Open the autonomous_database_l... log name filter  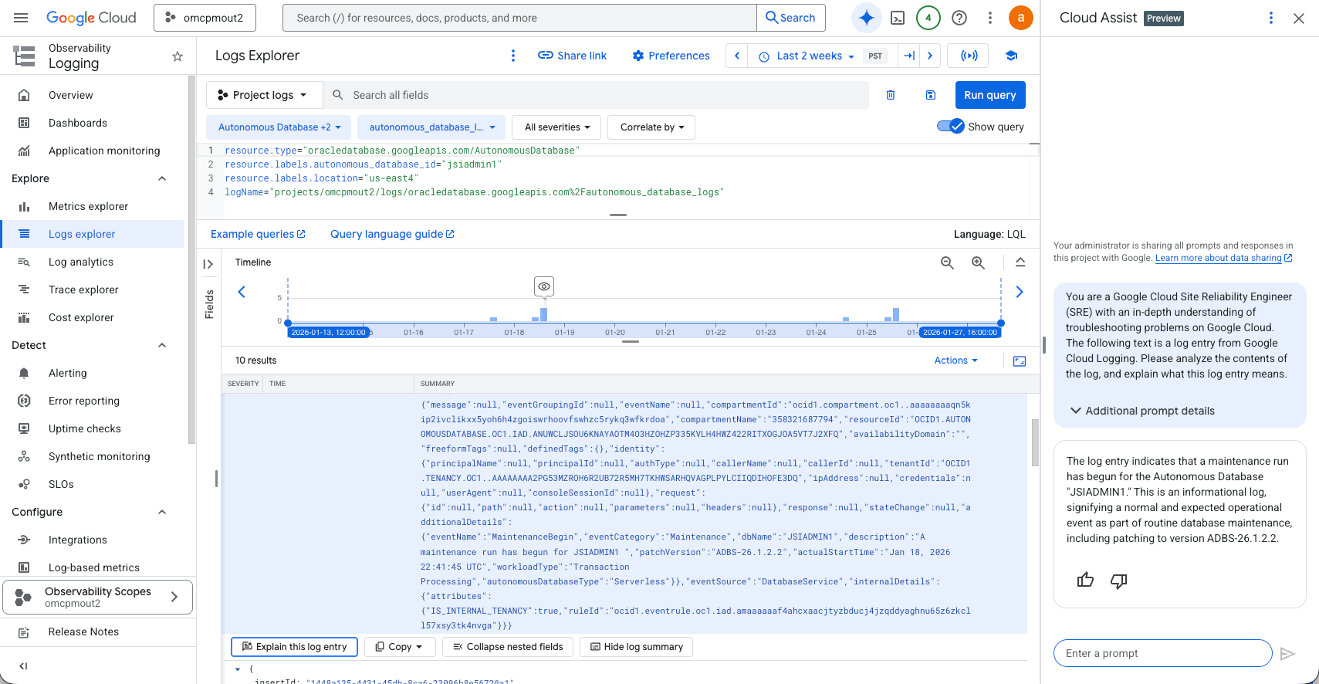431,127
